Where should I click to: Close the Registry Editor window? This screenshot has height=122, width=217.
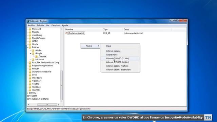point(183,20)
